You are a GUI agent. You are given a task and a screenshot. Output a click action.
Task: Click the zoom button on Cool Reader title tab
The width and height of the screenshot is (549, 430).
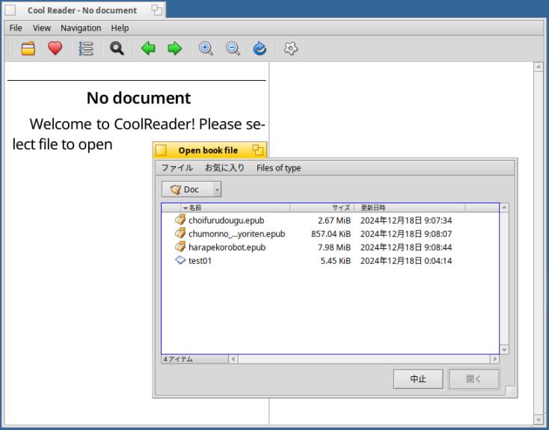click(157, 10)
